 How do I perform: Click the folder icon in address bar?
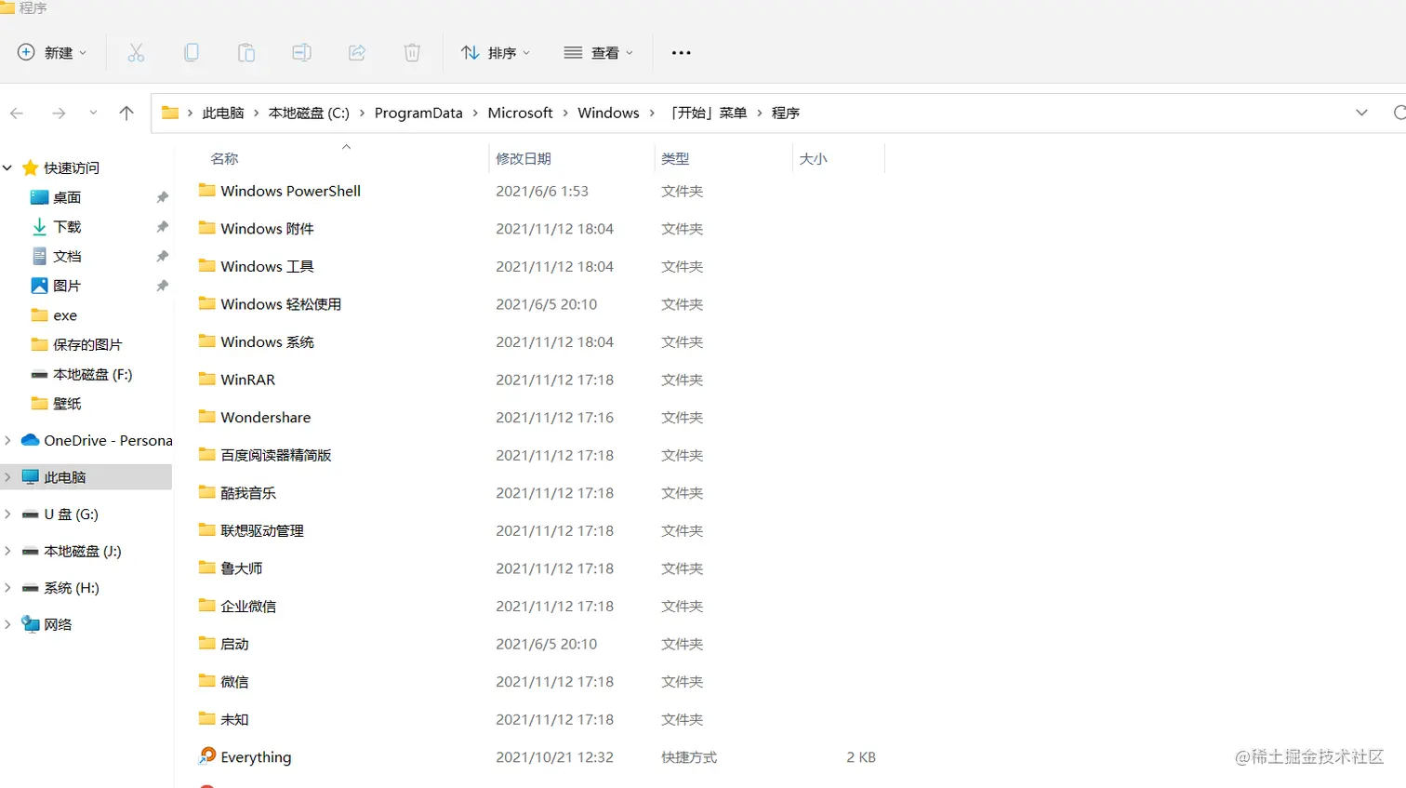click(x=170, y=113)
